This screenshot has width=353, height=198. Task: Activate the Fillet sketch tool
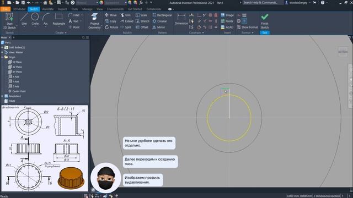[x=74, y=15]
